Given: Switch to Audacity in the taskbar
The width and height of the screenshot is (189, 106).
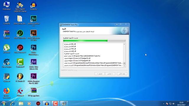Looking at the screenshot, I should (x=47, y=103).
